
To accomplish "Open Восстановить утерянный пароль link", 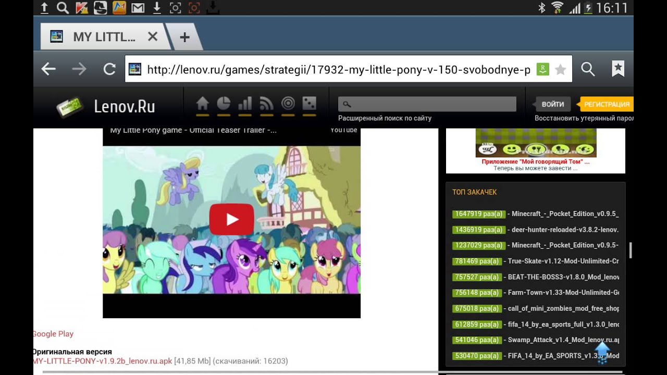I will click(584, 118).
